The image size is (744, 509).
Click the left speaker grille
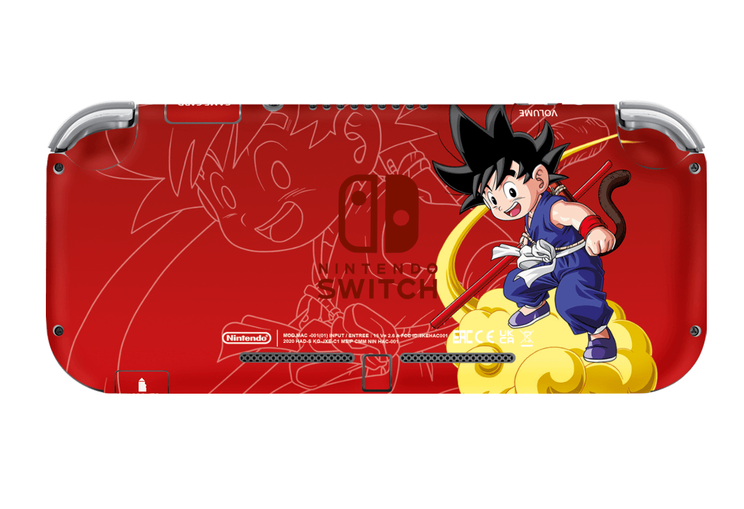[296, 358]
